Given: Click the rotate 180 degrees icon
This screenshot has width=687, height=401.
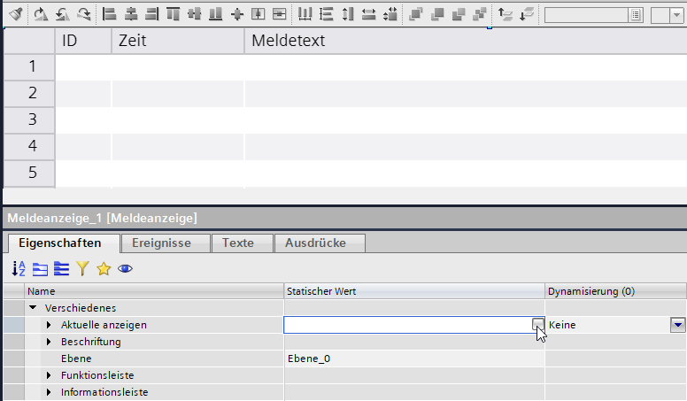Looking at the screenshot, I should [84, 14].
